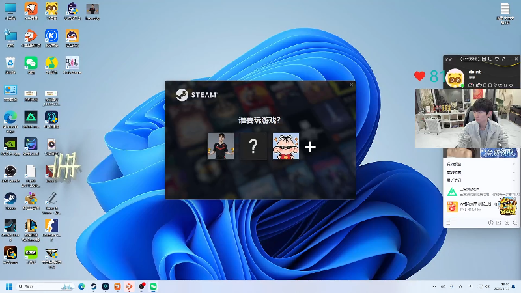
Task: Click the floating game badge in YY panel
Action: coord(508,206)
